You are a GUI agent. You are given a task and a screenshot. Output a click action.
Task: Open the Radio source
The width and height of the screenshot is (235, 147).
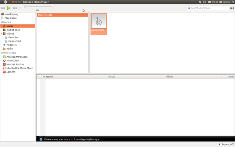pos(9,49)
